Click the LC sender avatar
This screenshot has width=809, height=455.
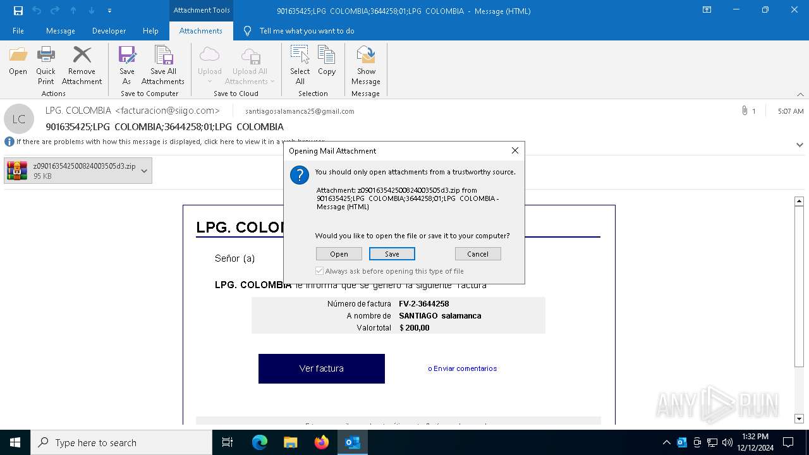(19, 119)
